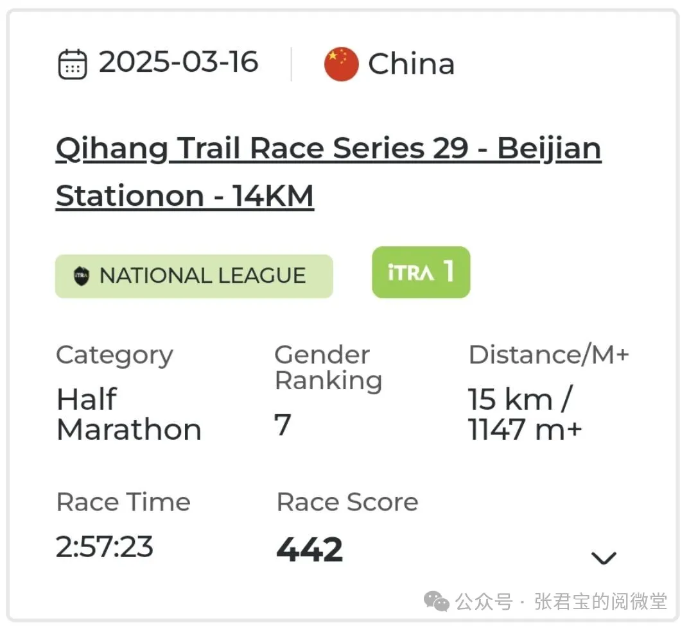Click the Gender Ranking heading
This screenshot has width=689, height=629.
pos(328,367)
